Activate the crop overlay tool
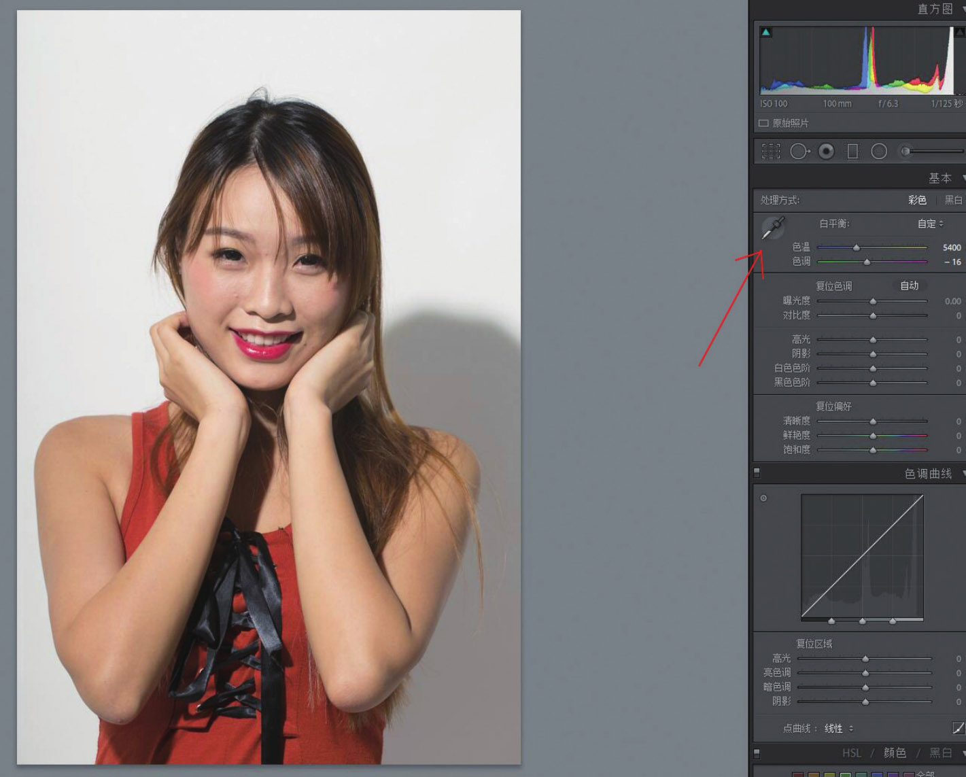 (x=771, y=152)
